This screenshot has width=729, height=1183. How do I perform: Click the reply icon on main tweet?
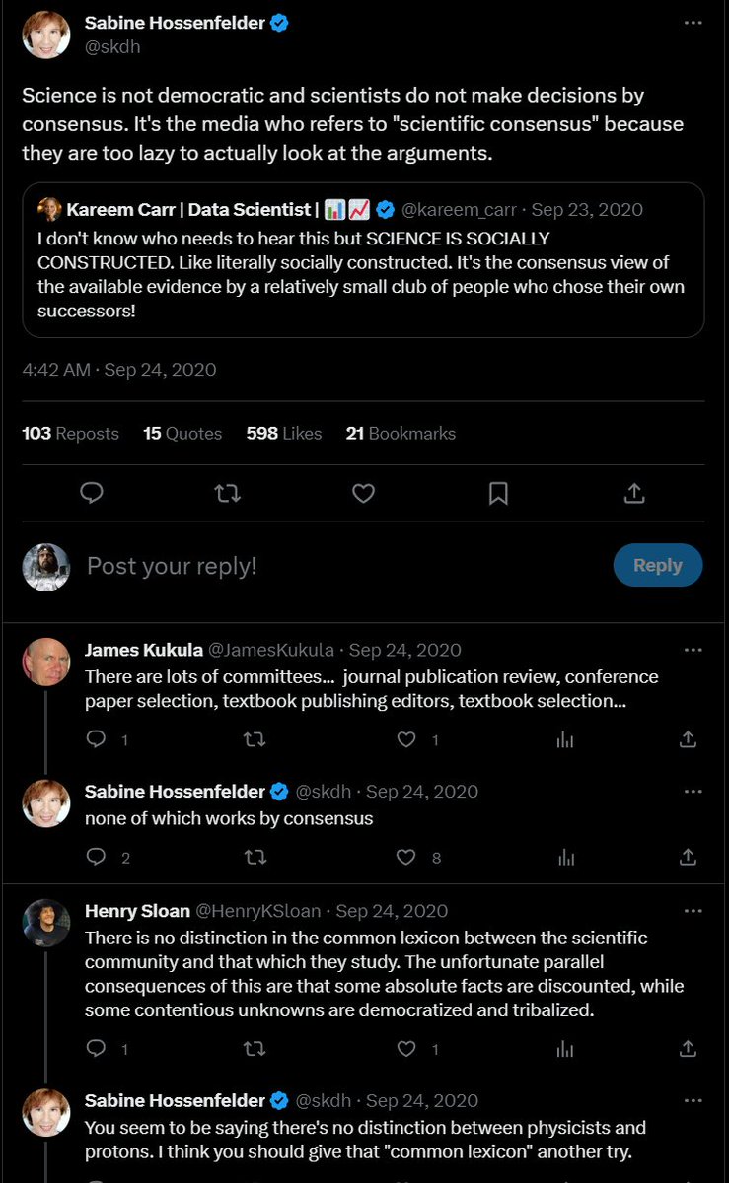pyautogui.click(x=92, y=493)
